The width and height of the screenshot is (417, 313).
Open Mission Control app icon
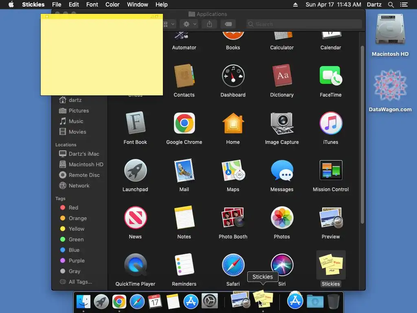coord(331,170)
